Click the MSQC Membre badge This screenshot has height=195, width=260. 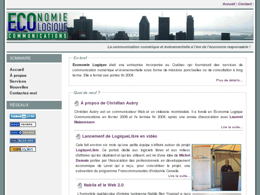tap(23, 125)
